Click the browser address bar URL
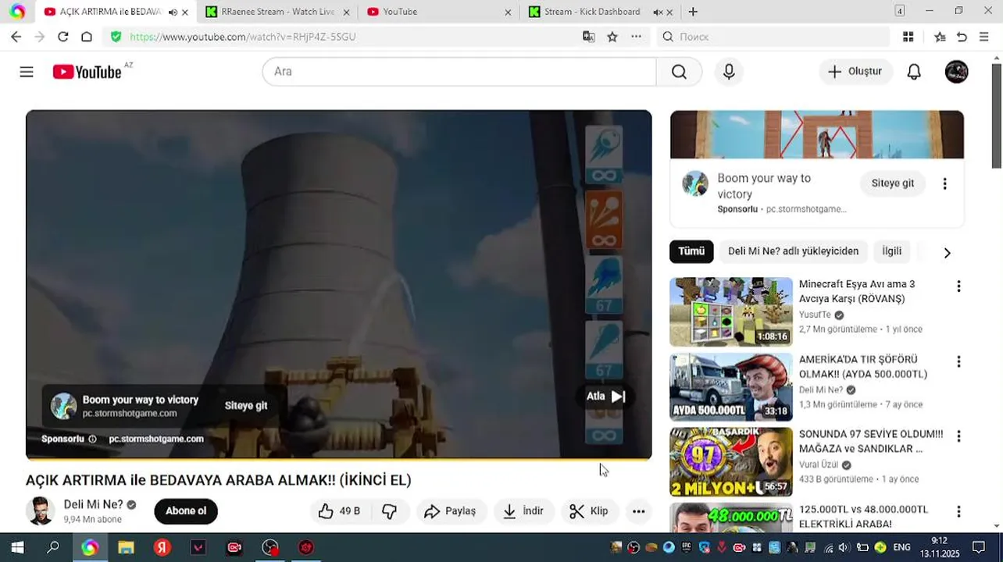 tap(242, 37)
